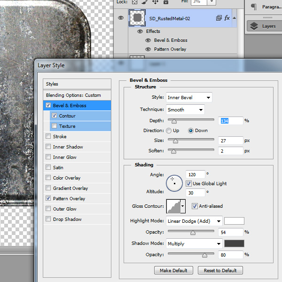
Task: Uncheck the Anti-aliased checkbox
Action: [x=195, y=206]
